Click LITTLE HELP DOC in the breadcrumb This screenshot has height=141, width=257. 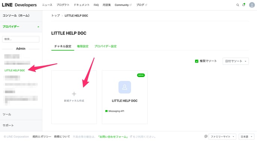76,16
